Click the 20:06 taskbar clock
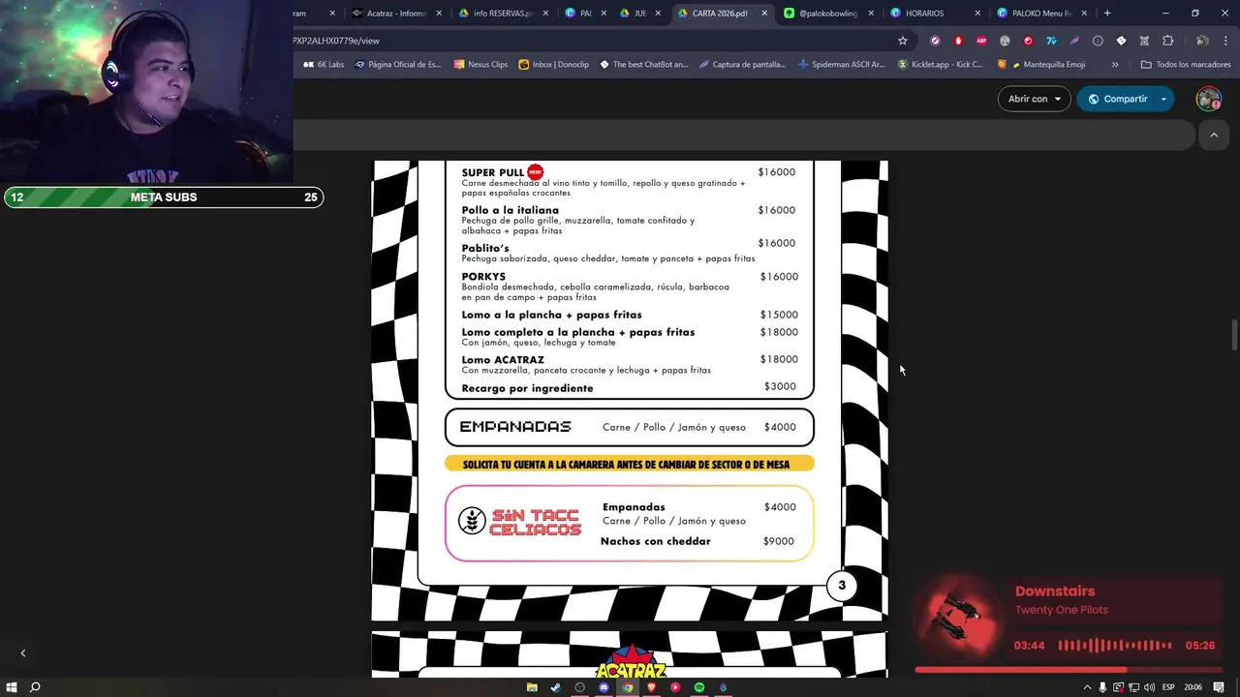This screenshot has height=697, width=1240. [x=1193, y=687]
